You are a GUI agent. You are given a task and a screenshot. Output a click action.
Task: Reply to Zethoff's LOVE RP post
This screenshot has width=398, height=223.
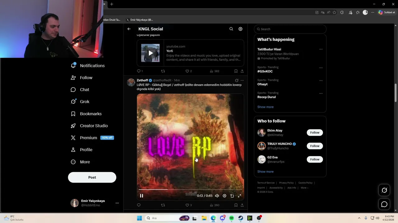tap(139, 205)
